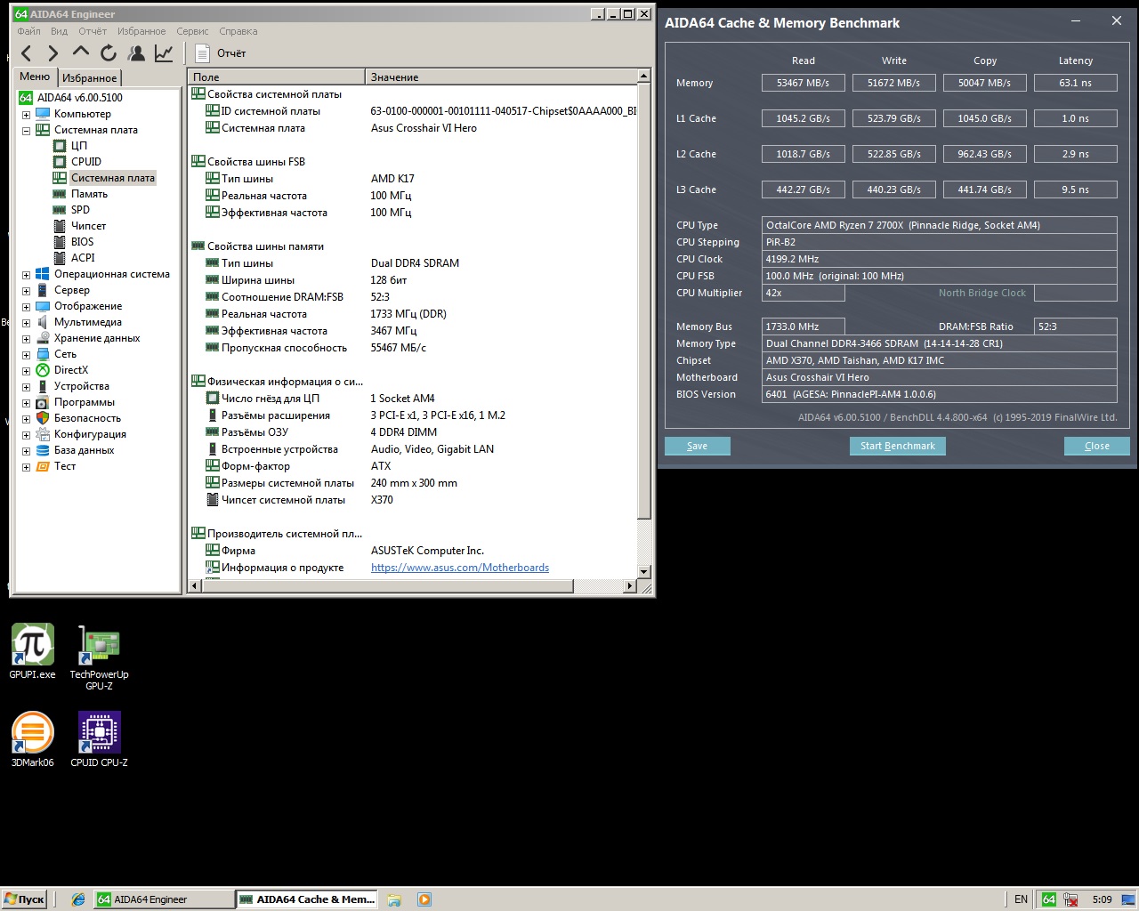This screenshot has width=1139, height=911.
Task: Open the Вид menu
Action: 60,31
